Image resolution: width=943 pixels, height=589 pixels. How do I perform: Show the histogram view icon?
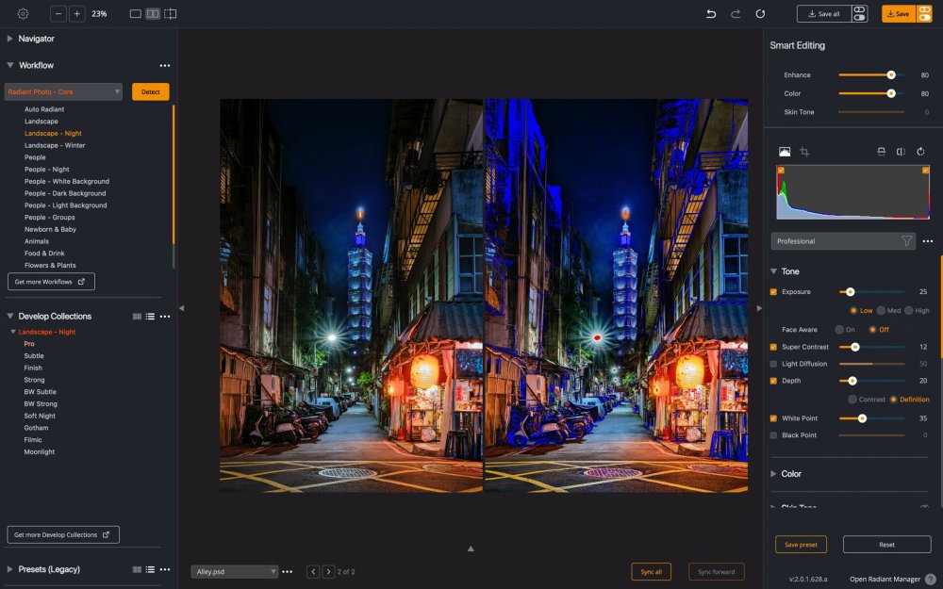(785, 152)
